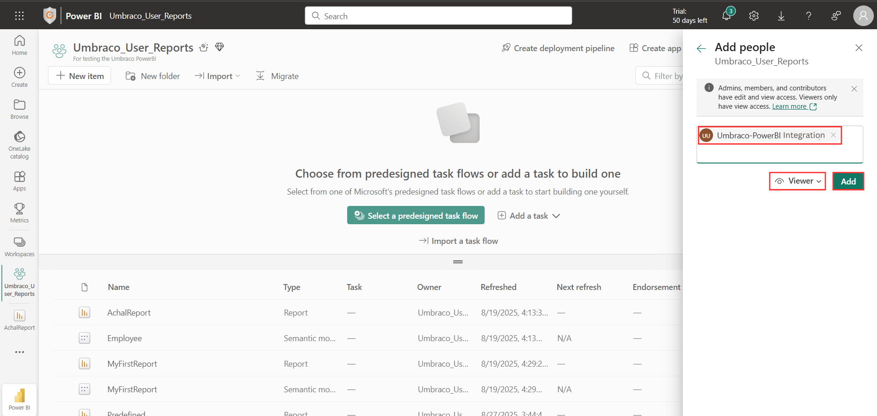This screenshot has width=877, height=416.
Task: Open OneLake catalog from sidebar
Action: (19, 145)
